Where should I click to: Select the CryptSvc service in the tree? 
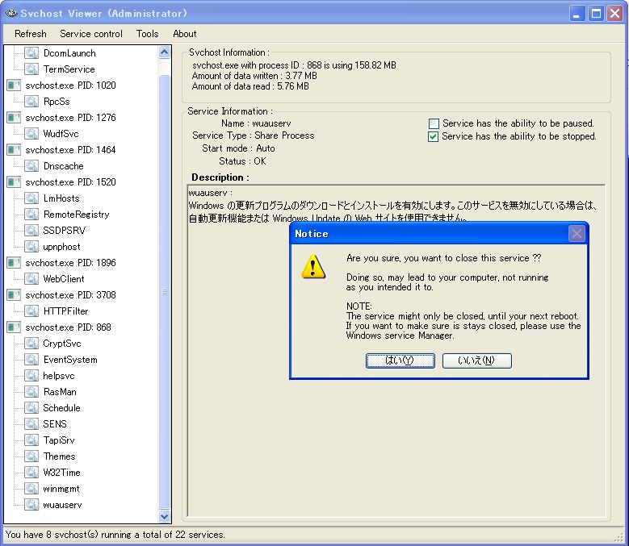coord(61,344)
